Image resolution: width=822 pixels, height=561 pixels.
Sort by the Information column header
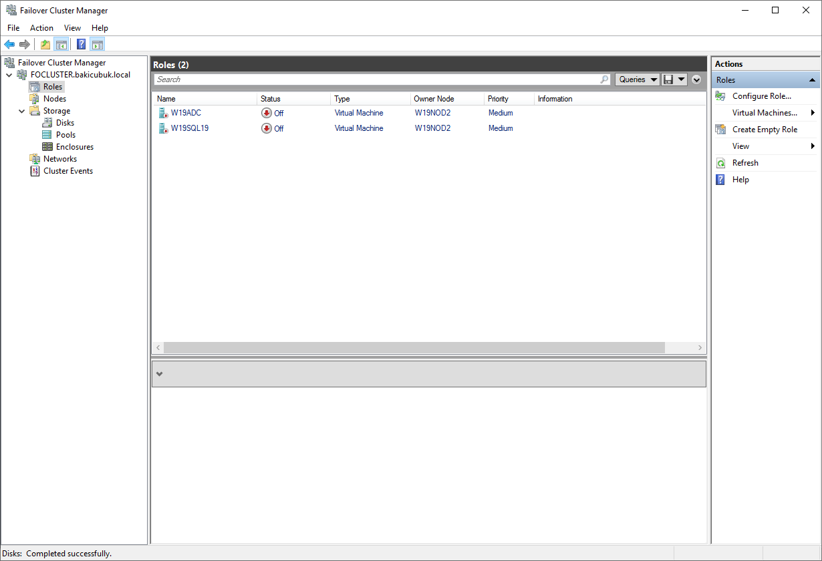click(620, 99)
